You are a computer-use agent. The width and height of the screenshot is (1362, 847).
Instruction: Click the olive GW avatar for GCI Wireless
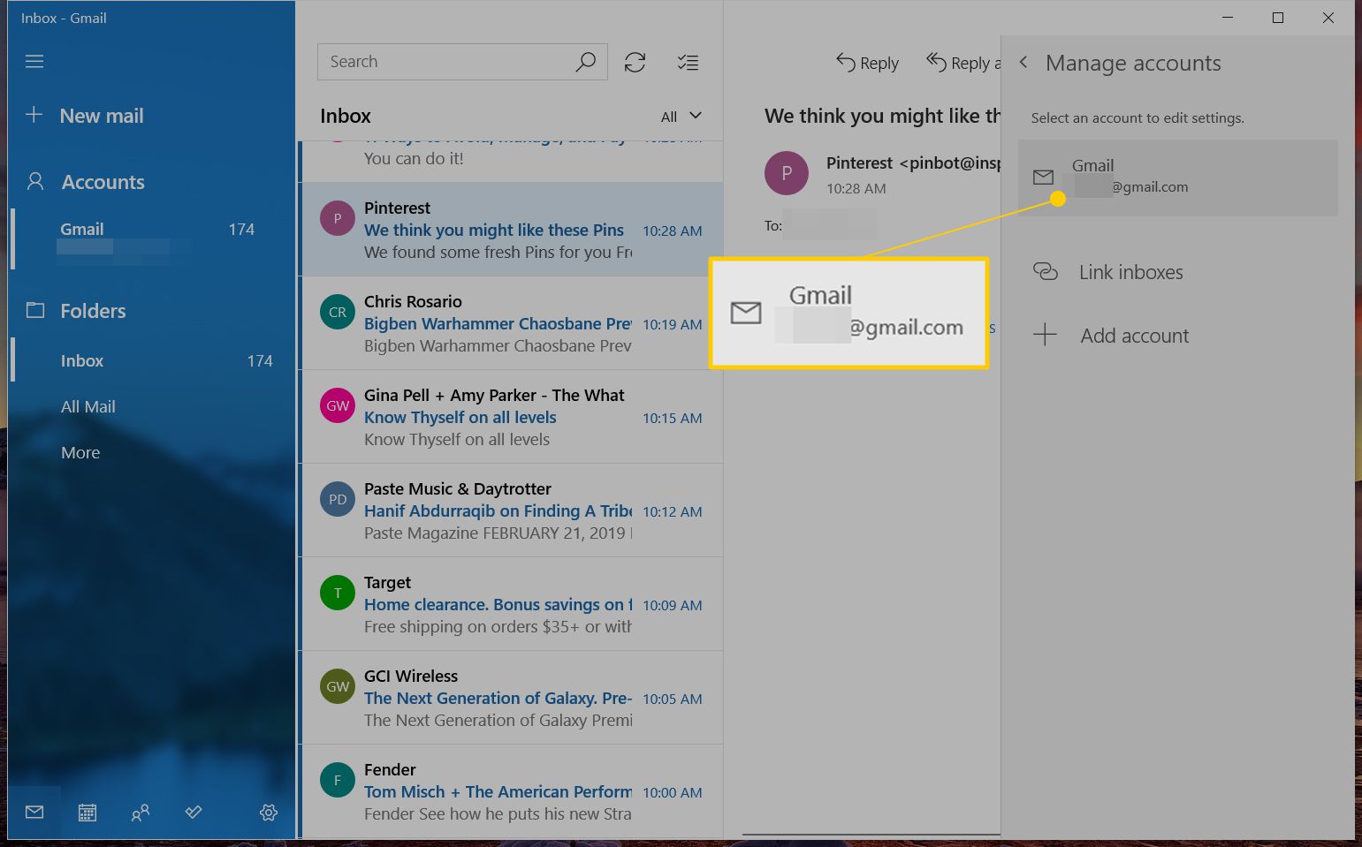(x=338, y=686)
